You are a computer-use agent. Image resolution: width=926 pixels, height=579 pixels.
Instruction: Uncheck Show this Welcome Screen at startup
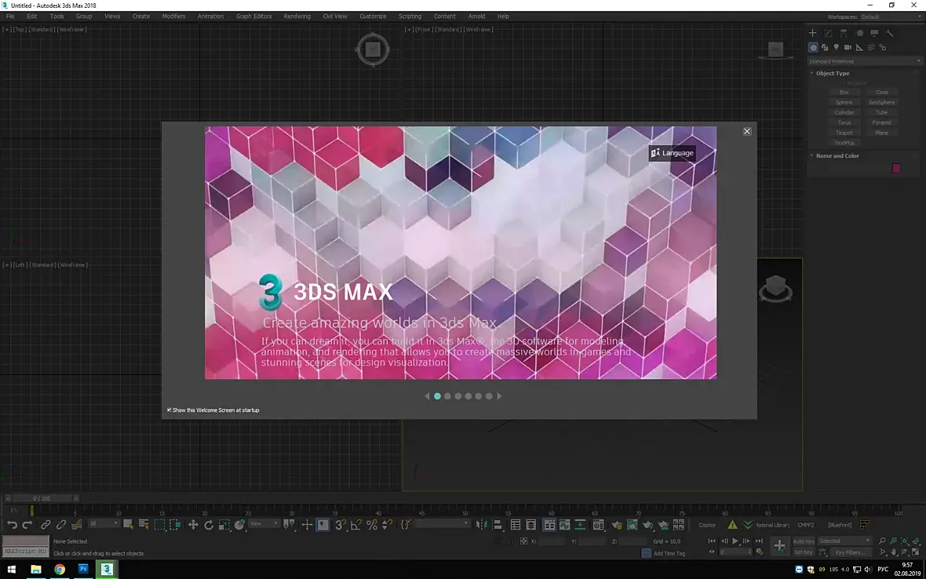point(170,410)
